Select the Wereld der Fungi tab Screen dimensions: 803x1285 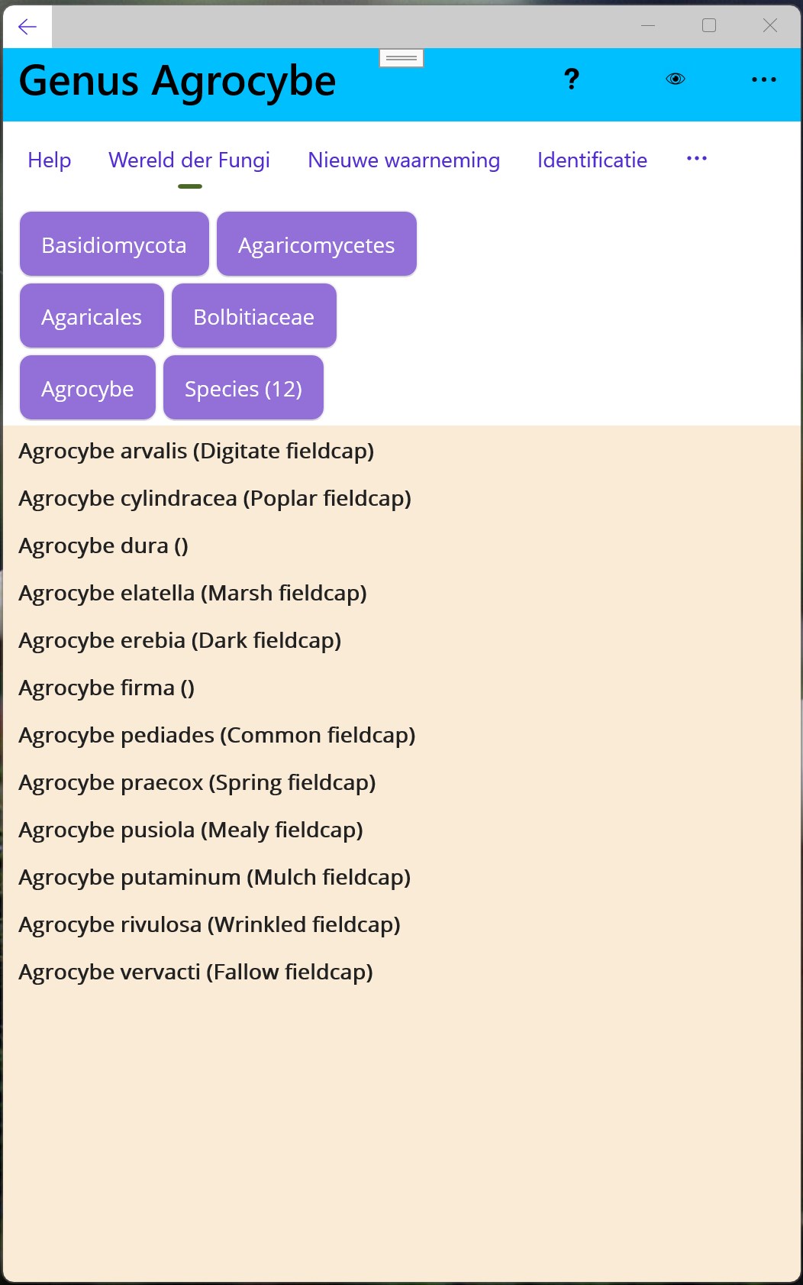189,160
